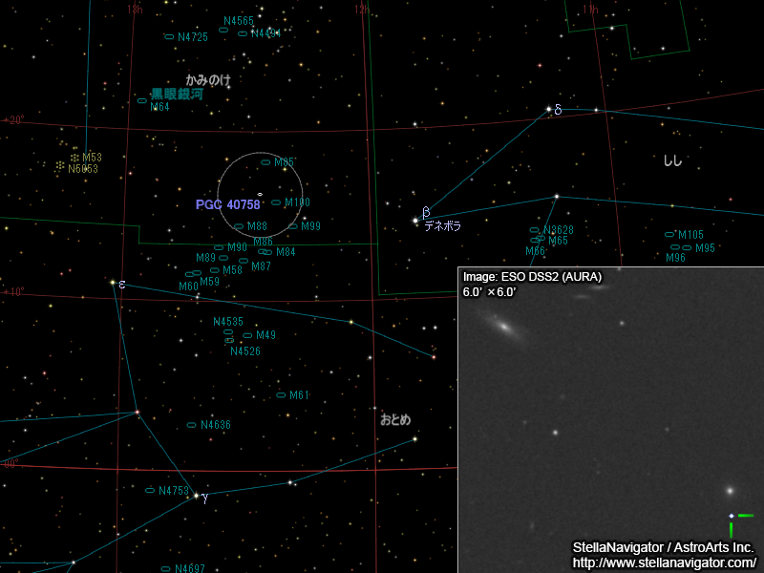Select the gamma star in Virgo
The image size is (764, 573).
(196, 496)
